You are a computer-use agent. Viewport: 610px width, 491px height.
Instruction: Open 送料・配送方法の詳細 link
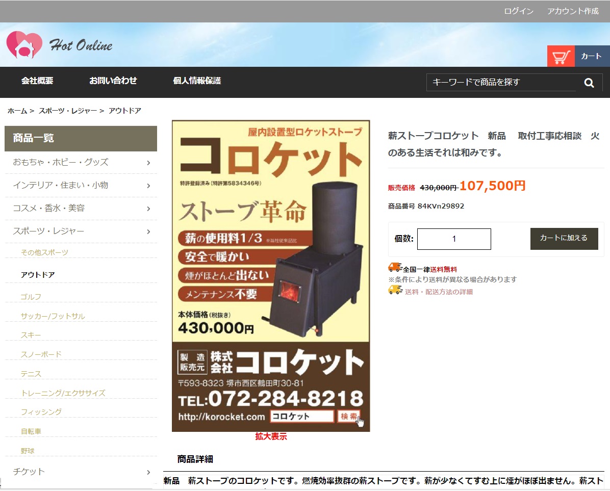439,292
